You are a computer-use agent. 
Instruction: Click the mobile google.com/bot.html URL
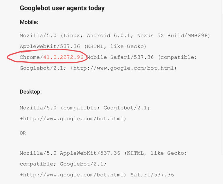(x=123, y=68)
